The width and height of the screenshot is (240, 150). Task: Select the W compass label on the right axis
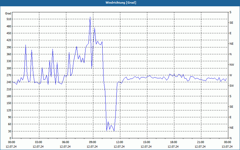click(231, 75)
